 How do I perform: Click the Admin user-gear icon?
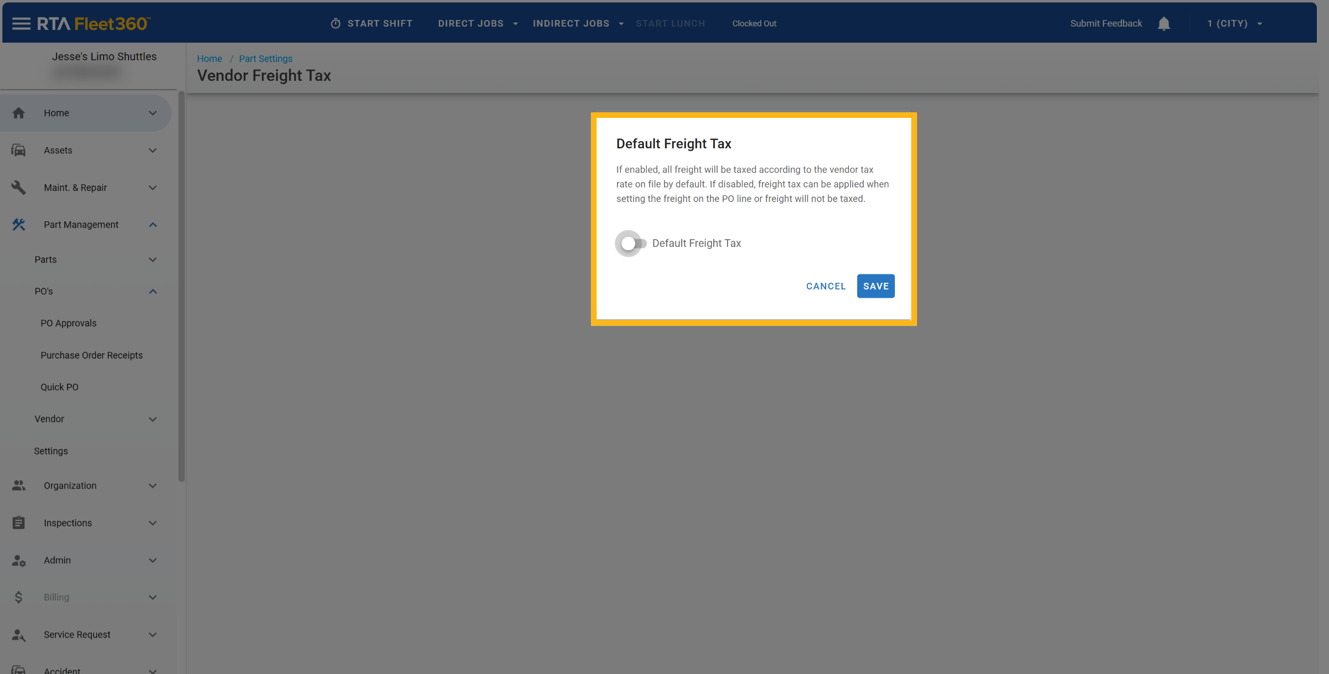[x=18, y=560]
